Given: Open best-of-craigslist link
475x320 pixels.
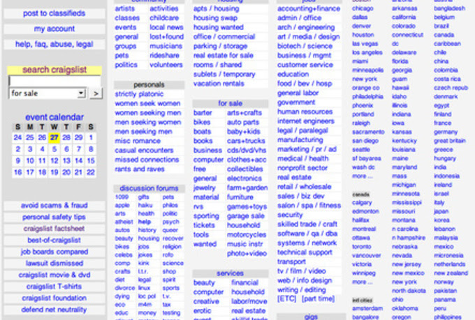Looking at the screenshot, I should coord(54,240).
